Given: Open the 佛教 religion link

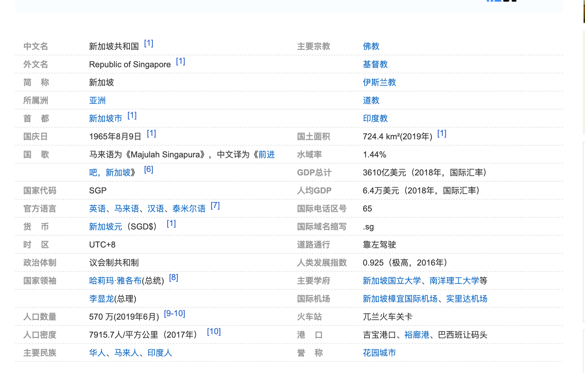Looking at the screenshot, I should pyautogui.click(x=371, y=46).
